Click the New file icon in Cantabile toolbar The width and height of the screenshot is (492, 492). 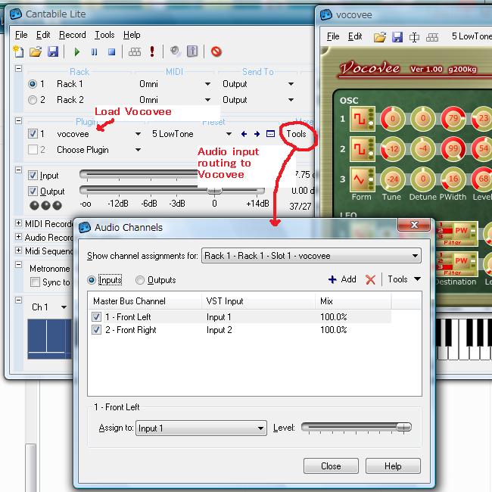[x=18, y=51]
